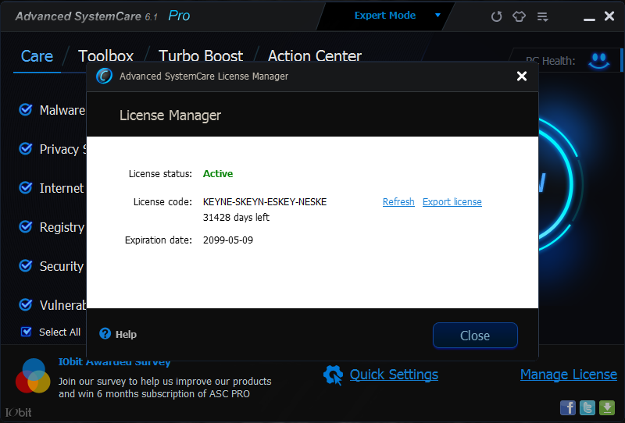Image resolution: width=625 pixels, height=423 pixels.
Task: Switch to the Toolbox tab
Action: [x=105, y=55]
